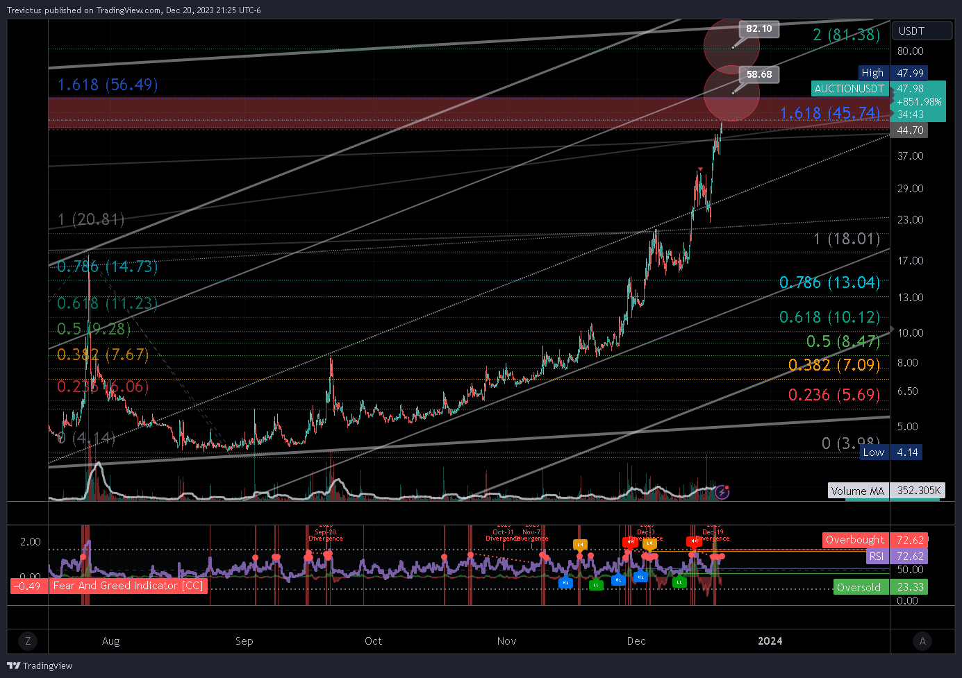Toggle the A auto-scale button

[x=922, y=641]
